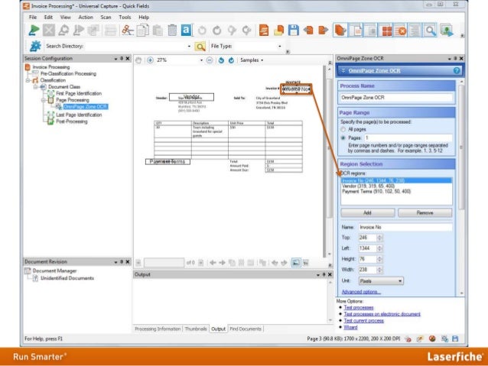Open the Unit Pixels dropdown

point(381,280)
